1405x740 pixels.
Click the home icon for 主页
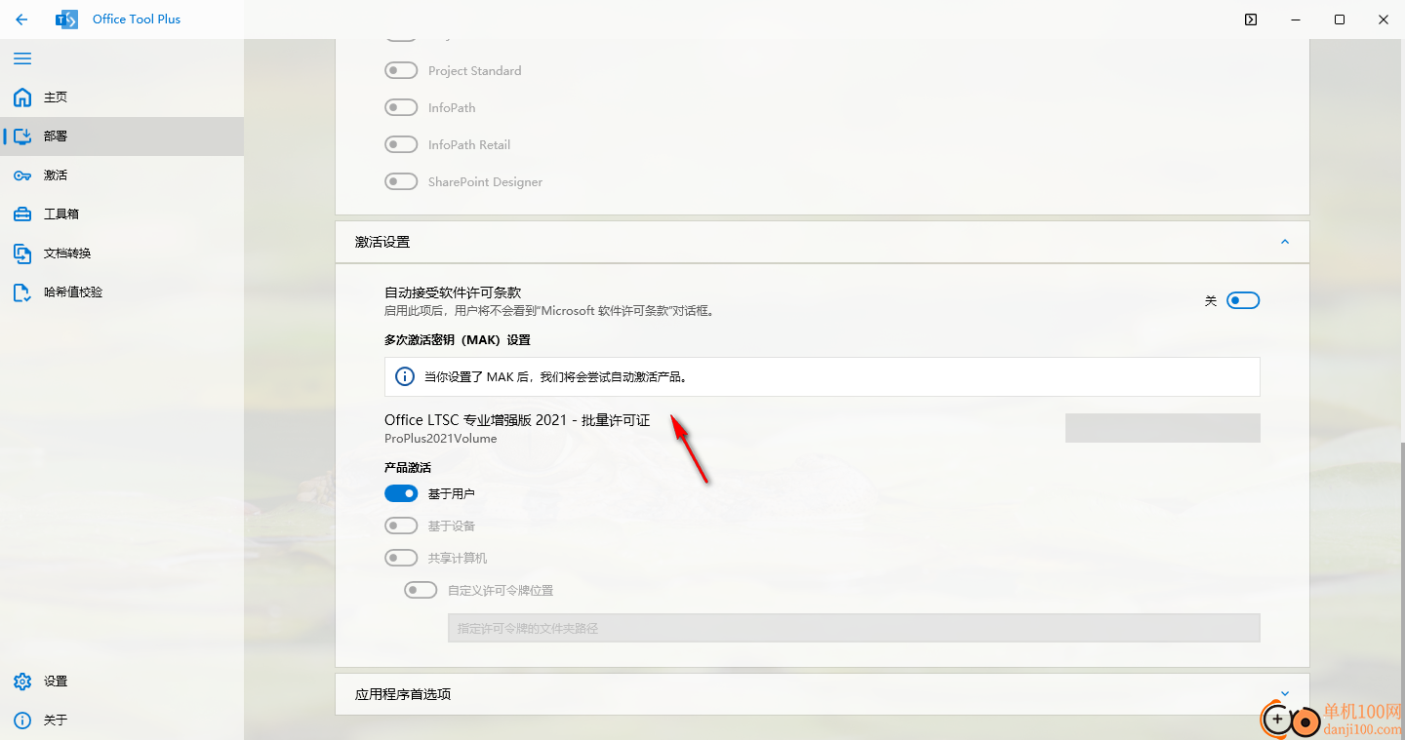pyautogui.click(x=22, y=97)
